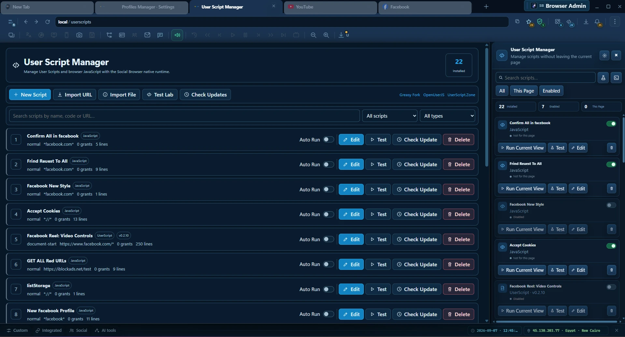Click the branch tree toolbar icon

pyautogui.click(x=109, y=35)
